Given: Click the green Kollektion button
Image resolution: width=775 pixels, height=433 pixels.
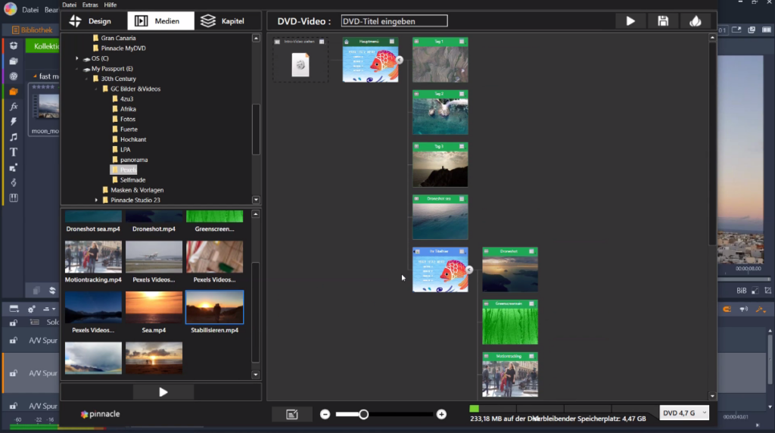Looking at the screenshot, I should [x=43, y=46].
